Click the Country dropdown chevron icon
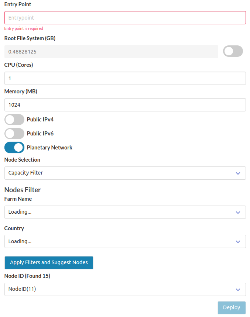The height and width of the screenshot is (317, 250). 238,241
